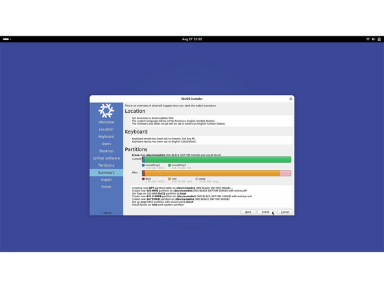Click the blue nvme0n1p1 legend swatch
Screen dimensions: 384x288
[143, 165]
